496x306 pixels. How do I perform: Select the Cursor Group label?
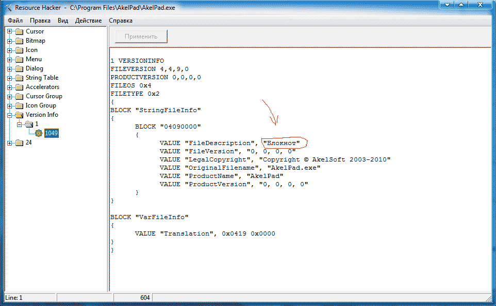44,96
